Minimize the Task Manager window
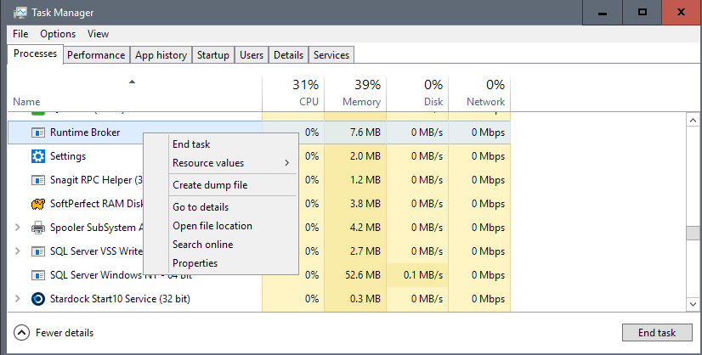Image resolution: width=702 pixels, height=355 pixels. tap(603, 13)
